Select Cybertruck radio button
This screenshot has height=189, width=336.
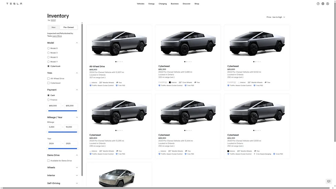pyautogui.click(x=49, y=66)
